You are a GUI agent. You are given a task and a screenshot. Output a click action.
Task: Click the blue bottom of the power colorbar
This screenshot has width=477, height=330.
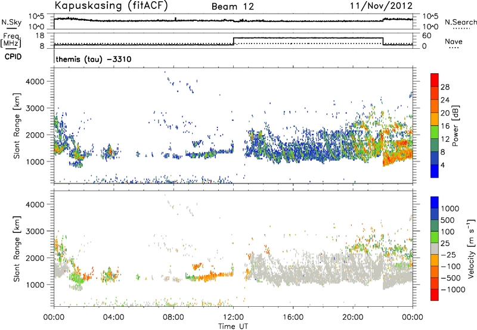[x=435, y=171]
